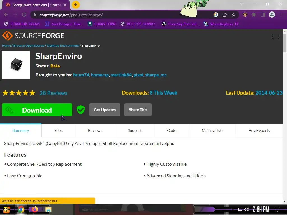Open the volume speaker icon in the tray
This screenshot has width=287, height=215.
[x=247, y=209]
